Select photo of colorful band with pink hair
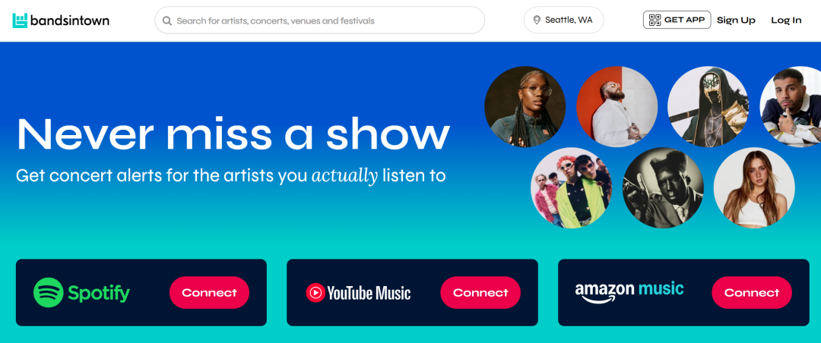 tap(571, 187)
